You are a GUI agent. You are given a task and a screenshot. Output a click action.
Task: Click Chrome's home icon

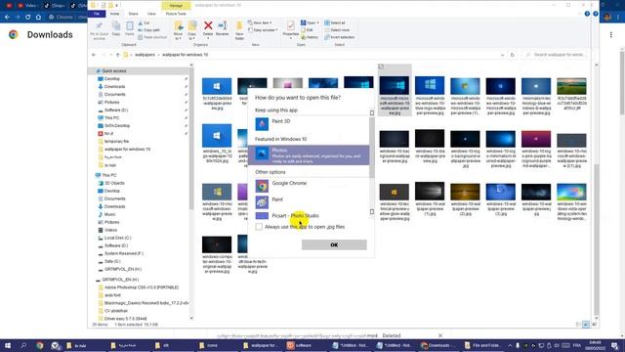point(38,18)
